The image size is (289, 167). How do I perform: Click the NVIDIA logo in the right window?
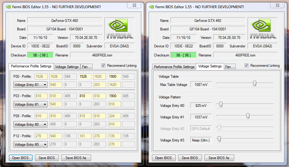pos(263,29)
